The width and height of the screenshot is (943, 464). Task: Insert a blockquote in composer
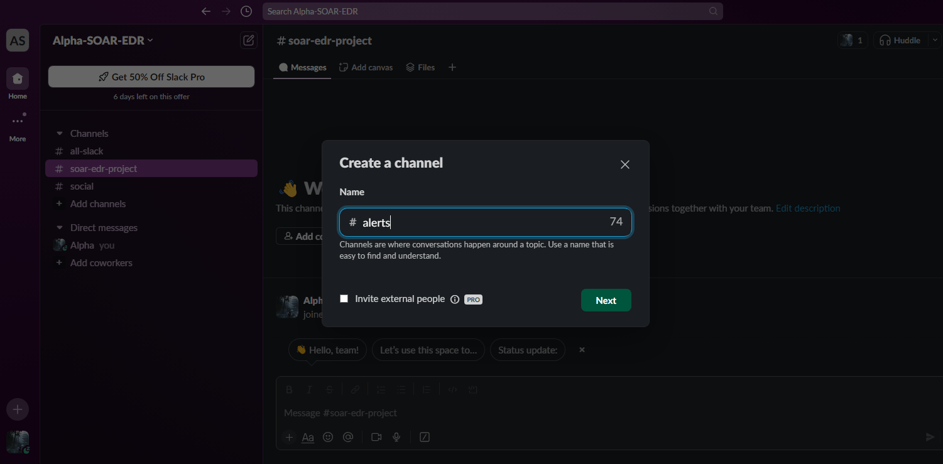(x=427, y=390)
